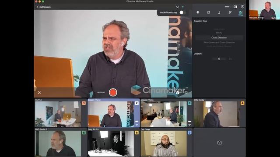Pick the transition option above Cross Dissolve

(219, 33)
